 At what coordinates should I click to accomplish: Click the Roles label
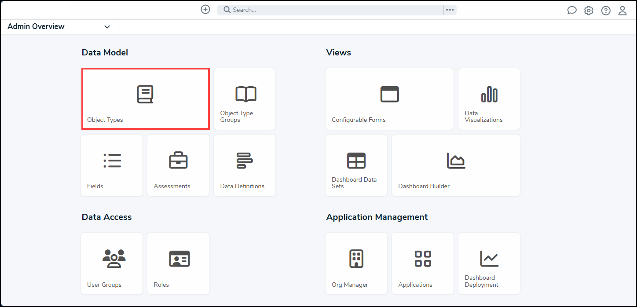pyautogui.click(x=161, y=285)
